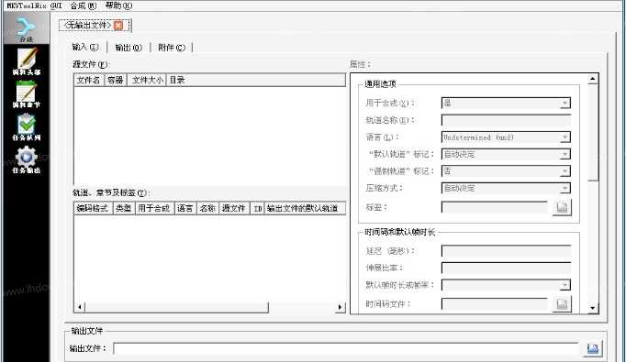This screenshot has height=362, width=626.
Task: Sort tracks by 语言 column header
Action: pyautogui.click(x=185, y=208)
